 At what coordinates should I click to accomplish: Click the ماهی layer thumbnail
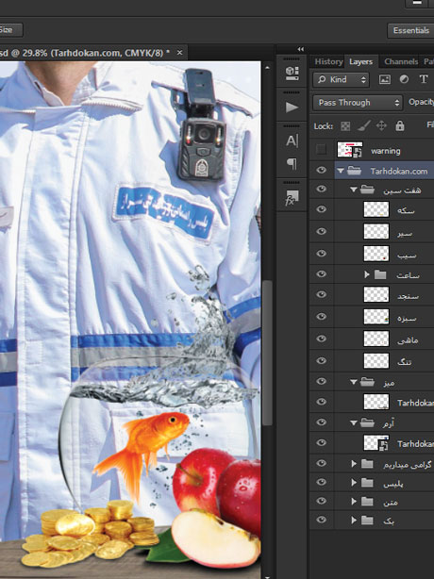[x=376, y=339]
